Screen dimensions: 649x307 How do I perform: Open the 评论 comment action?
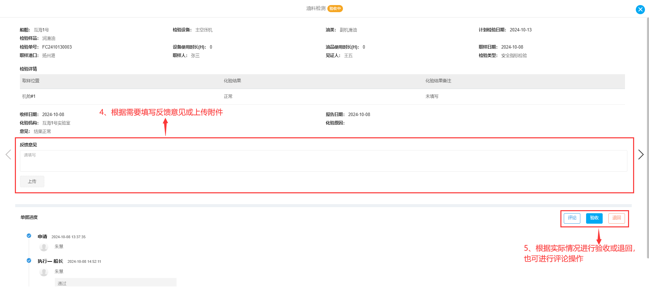(572, 218)
